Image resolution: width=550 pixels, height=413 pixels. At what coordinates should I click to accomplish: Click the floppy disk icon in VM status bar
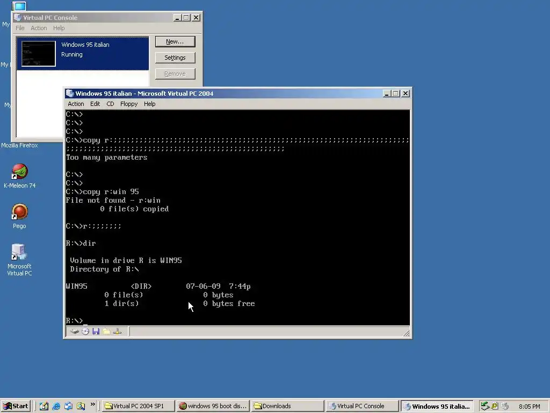point(96,331)
